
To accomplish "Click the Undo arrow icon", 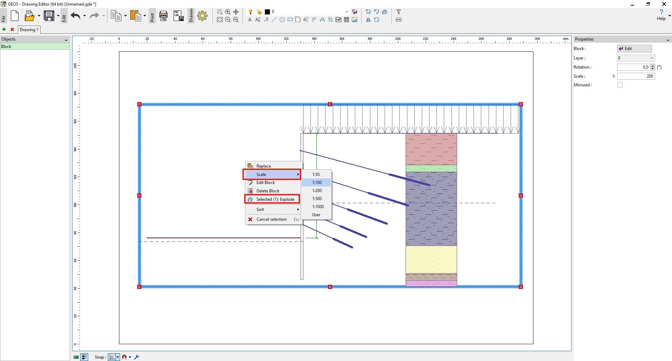I will tap(75, 16).
